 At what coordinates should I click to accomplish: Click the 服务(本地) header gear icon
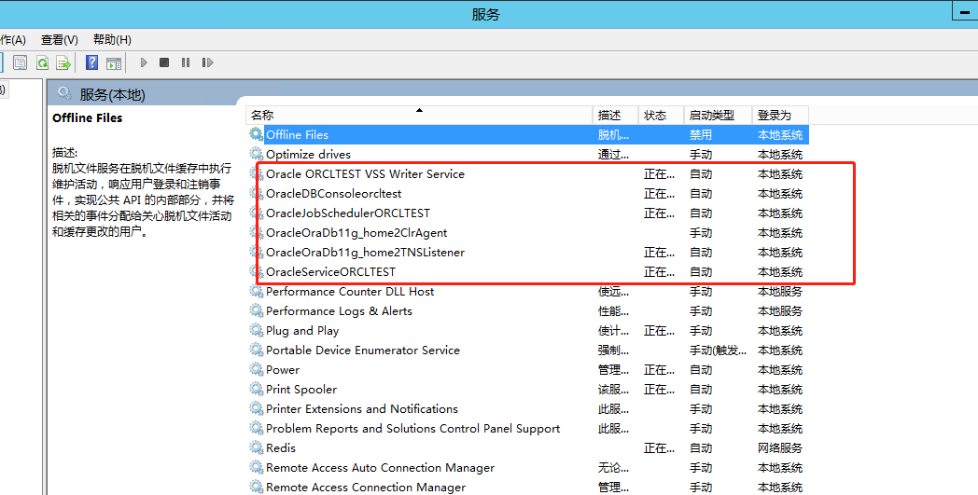point(64,93)
